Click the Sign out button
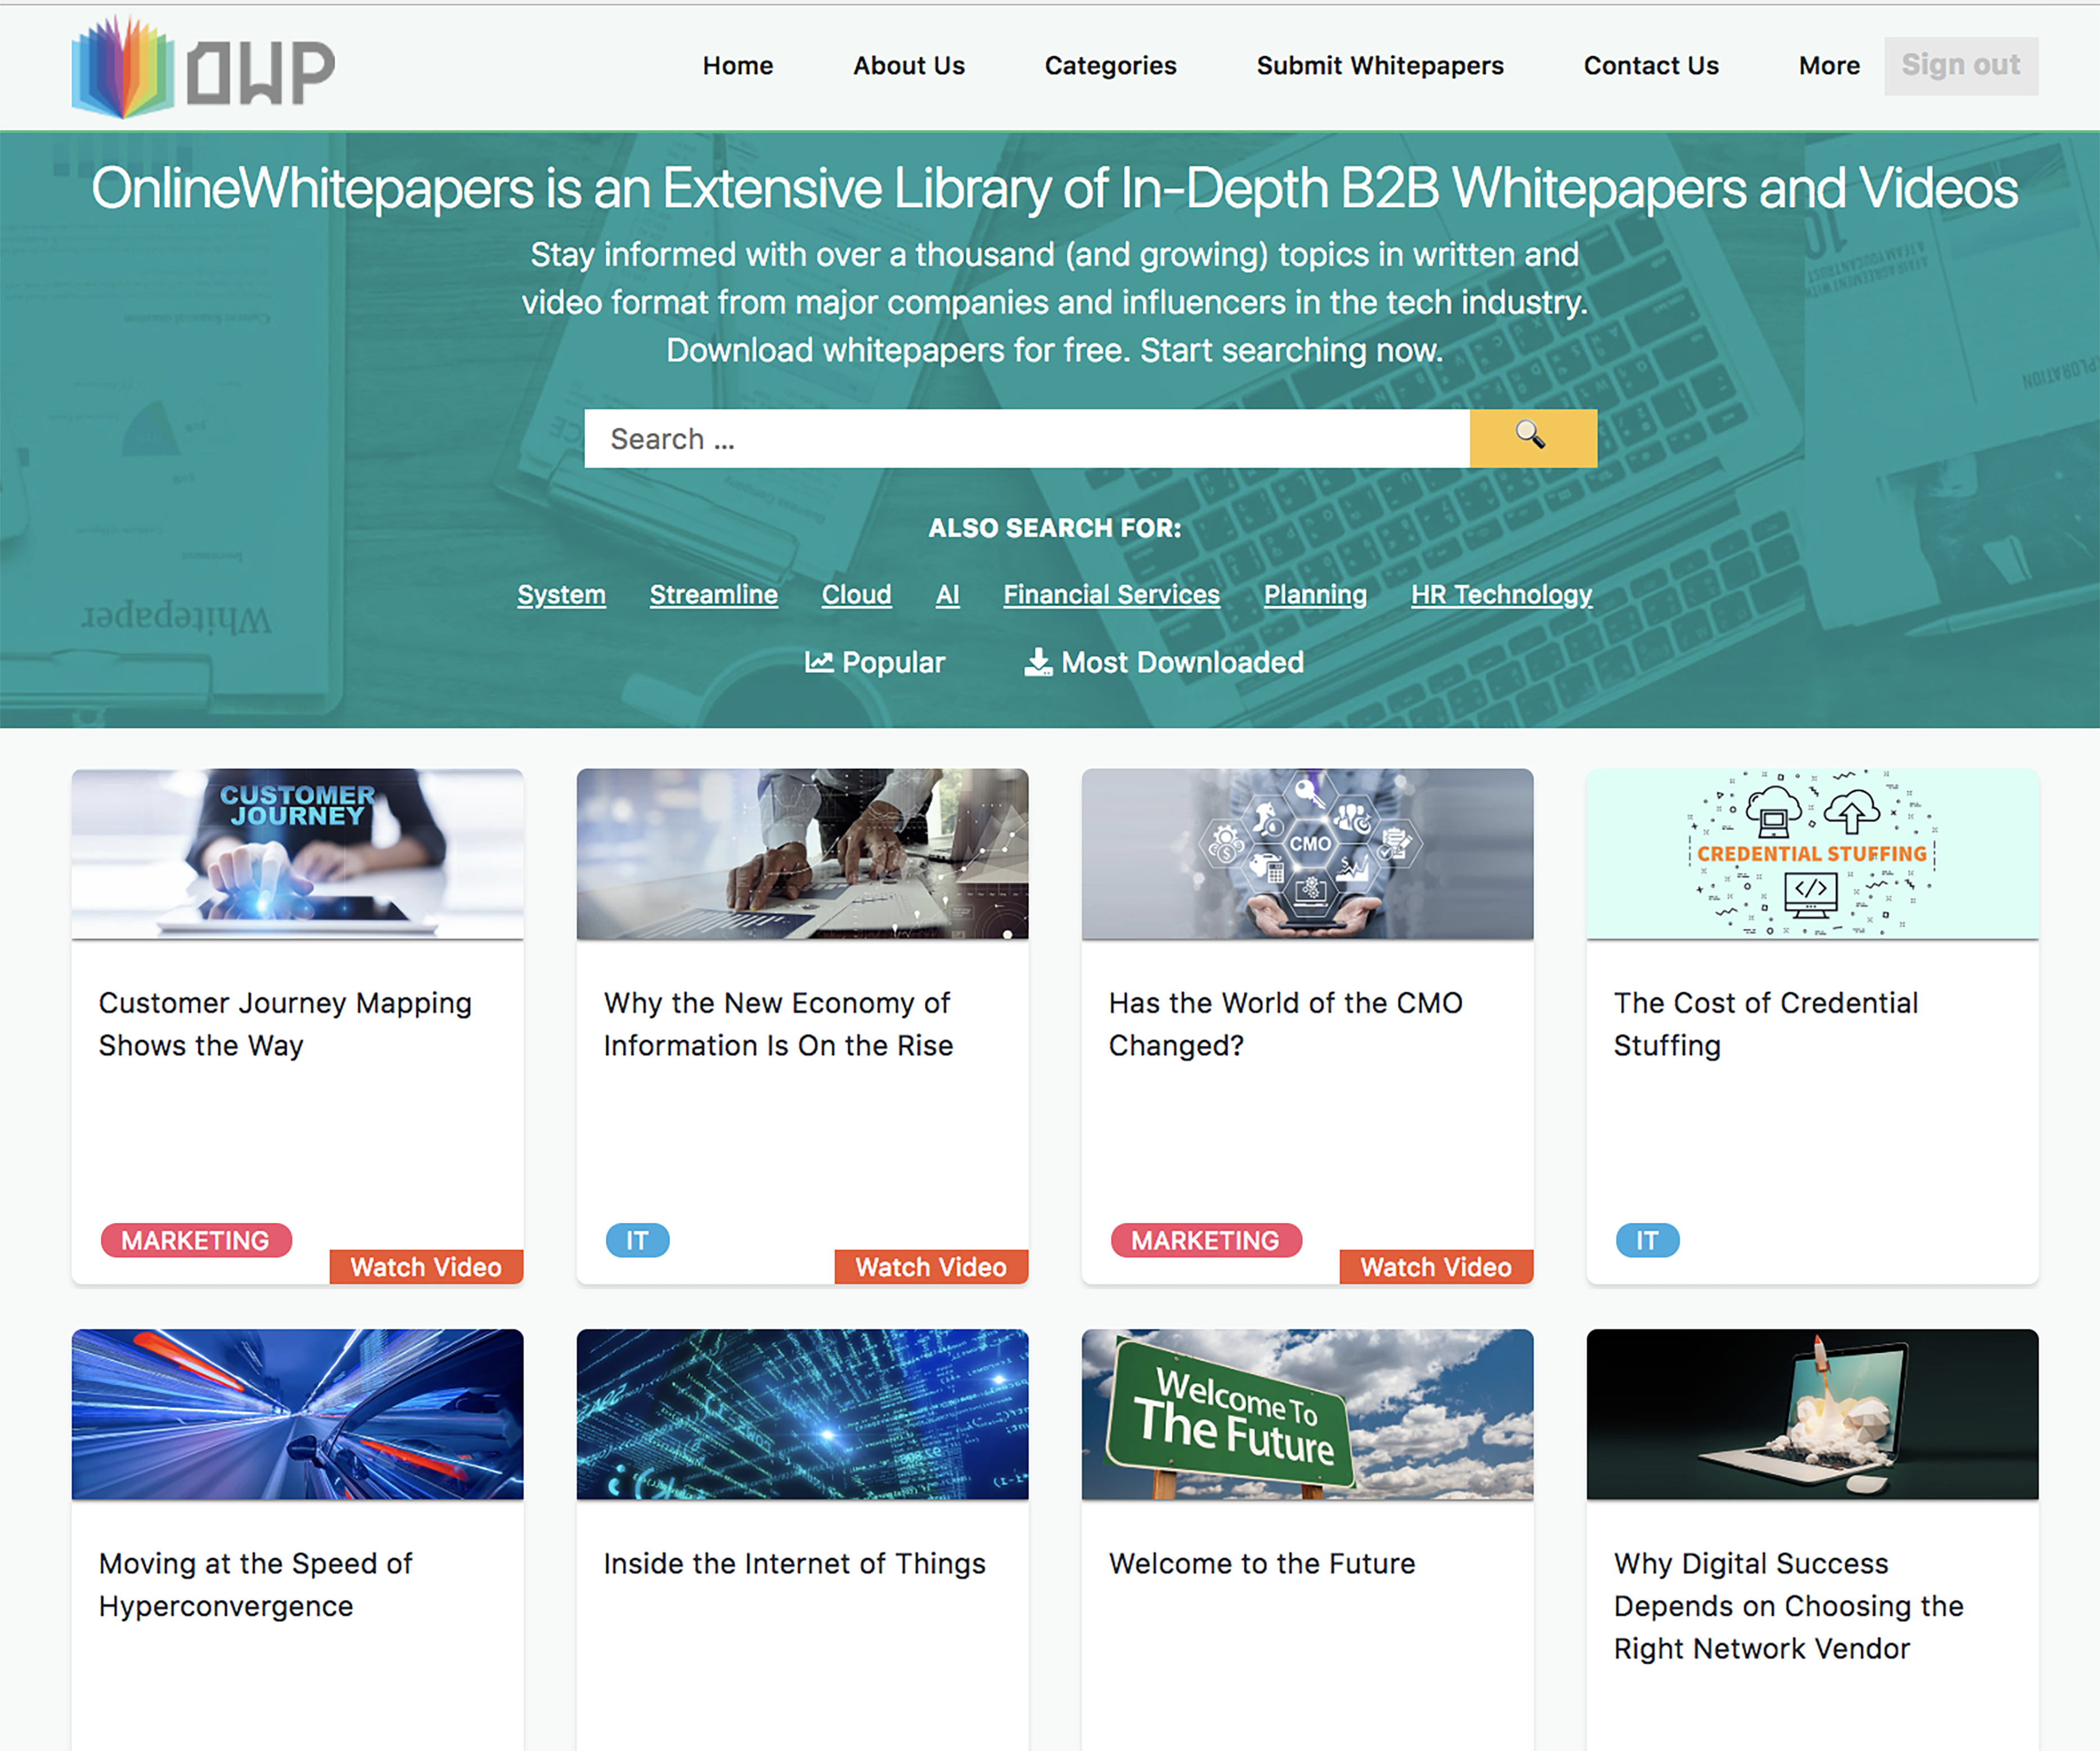 point(1960,66)
